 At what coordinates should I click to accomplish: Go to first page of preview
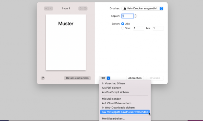pyautogui.click(x=46, y=8)
